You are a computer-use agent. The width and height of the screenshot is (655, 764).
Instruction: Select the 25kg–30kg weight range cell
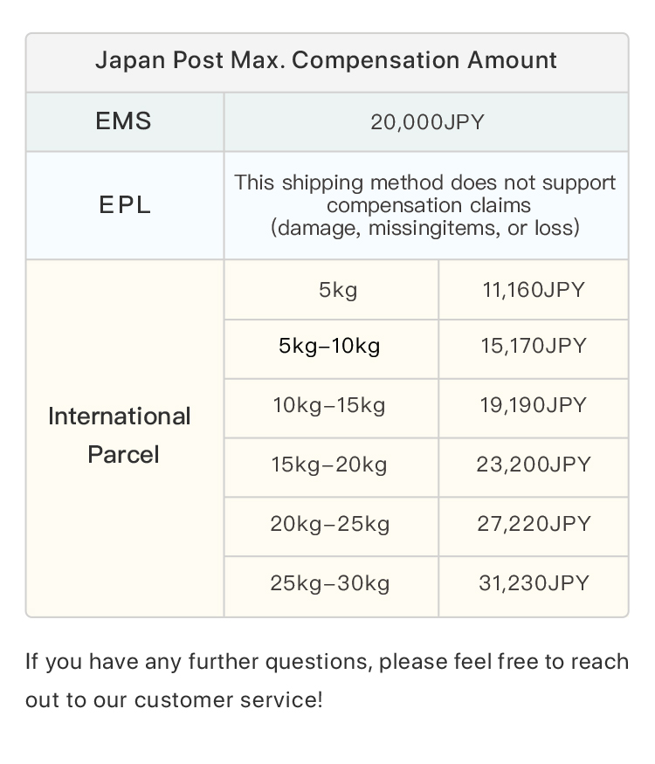329,583
